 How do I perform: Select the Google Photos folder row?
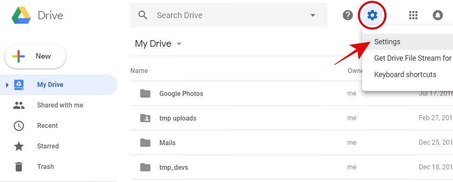click(291, 93)
